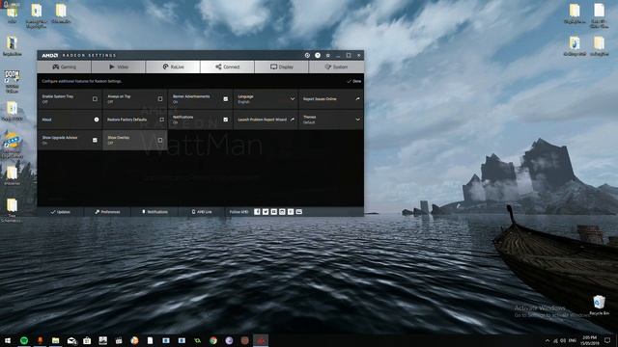Open the Report Issues Online link arrow
The width and height of the screenshot is (618, 347).
coord(358,99)
